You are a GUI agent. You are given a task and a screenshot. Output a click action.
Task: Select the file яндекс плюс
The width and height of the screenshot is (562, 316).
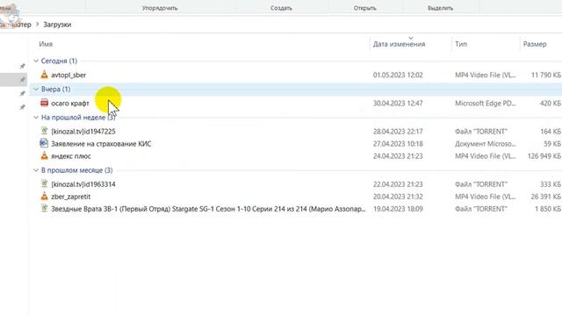(71, 156)
